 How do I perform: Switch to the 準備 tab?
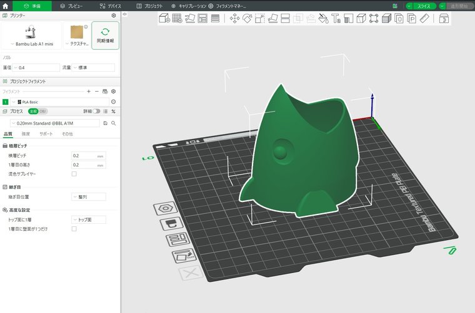32,6
